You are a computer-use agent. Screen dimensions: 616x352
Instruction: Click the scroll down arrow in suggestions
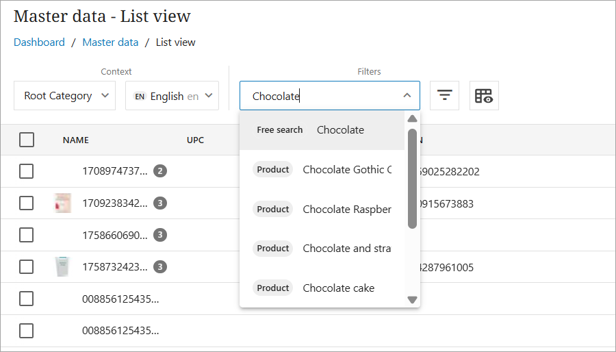(412, 299)
